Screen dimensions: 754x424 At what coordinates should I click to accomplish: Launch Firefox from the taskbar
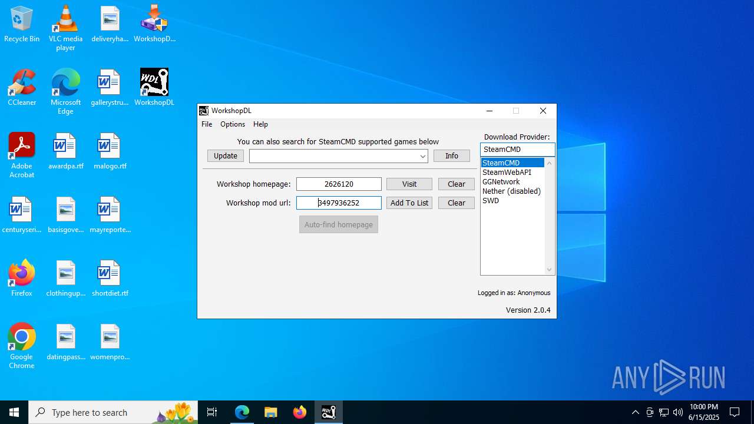point(299,412)
